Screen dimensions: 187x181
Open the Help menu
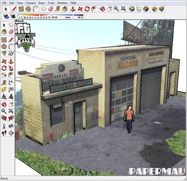[x=73, y=3]
